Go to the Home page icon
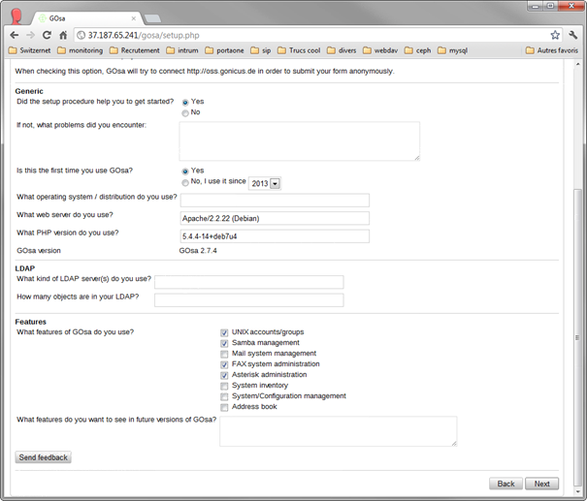This screenshot has height=501, width=587. [63, 35]
